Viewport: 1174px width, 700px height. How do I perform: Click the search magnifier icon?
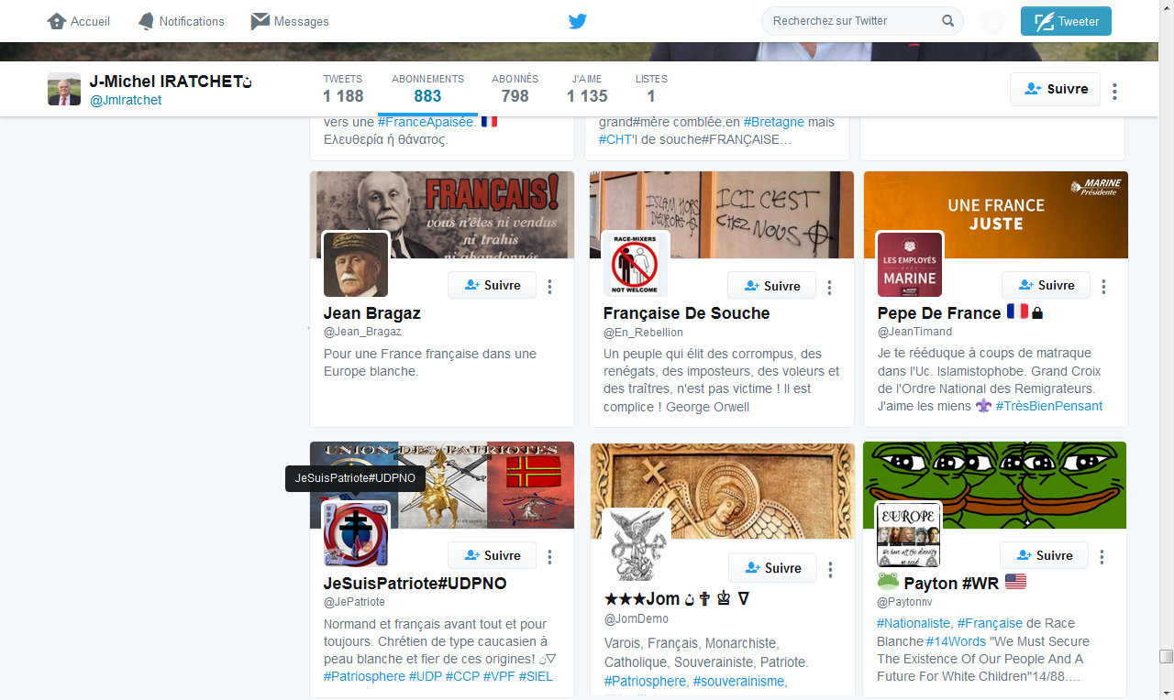tap(947, 21)
